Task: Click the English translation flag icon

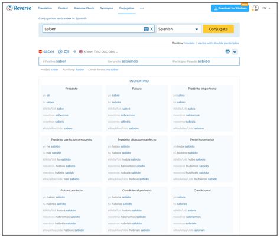Action: click(80, 51)
